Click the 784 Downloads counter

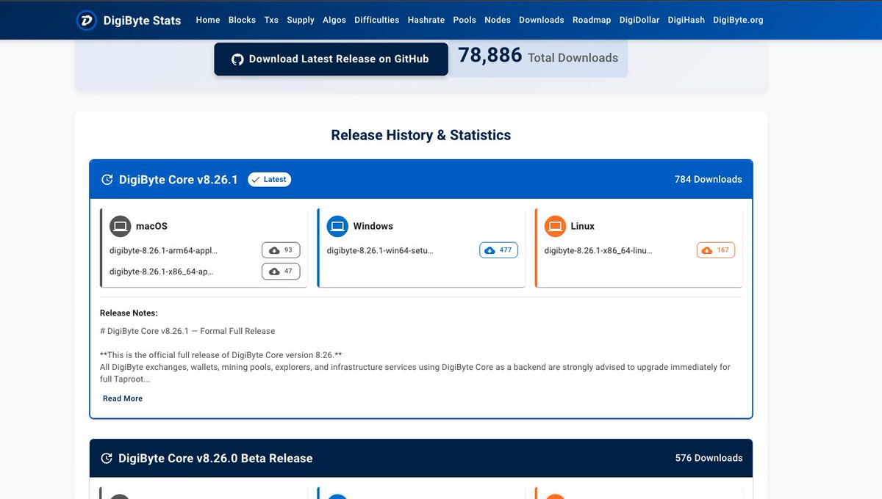tap(708, 179)
